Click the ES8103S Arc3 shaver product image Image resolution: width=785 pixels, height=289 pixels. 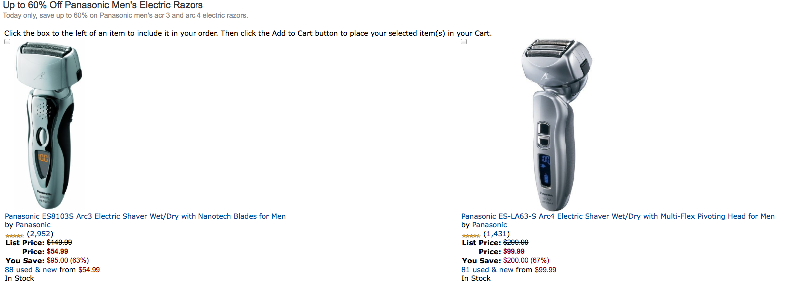[x=48, y=125]
